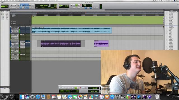Screen dimensions: 179x100
Task: Click the Vocal track name button
Action: coord(15,41)
